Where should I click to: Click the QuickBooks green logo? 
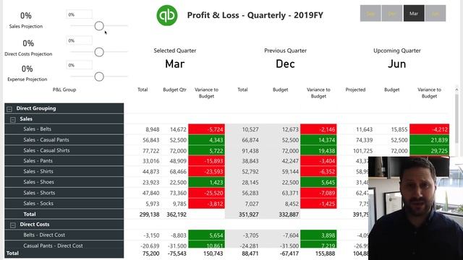click(x=167, y=15)
